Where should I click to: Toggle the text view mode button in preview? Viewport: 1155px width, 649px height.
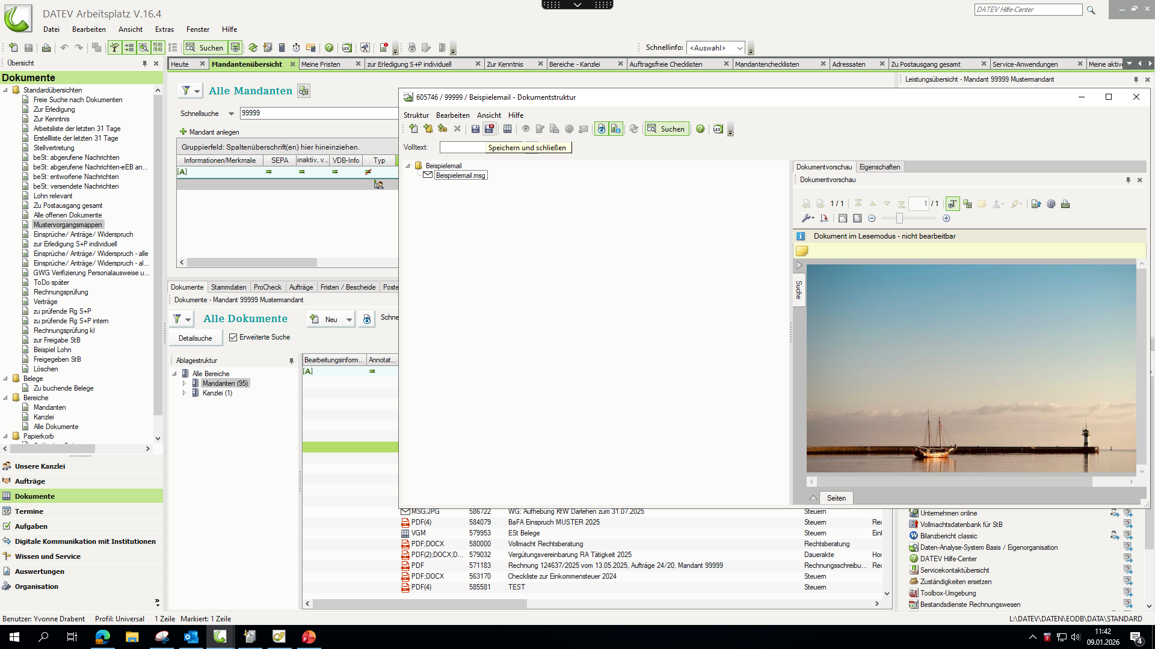[952, 204]
